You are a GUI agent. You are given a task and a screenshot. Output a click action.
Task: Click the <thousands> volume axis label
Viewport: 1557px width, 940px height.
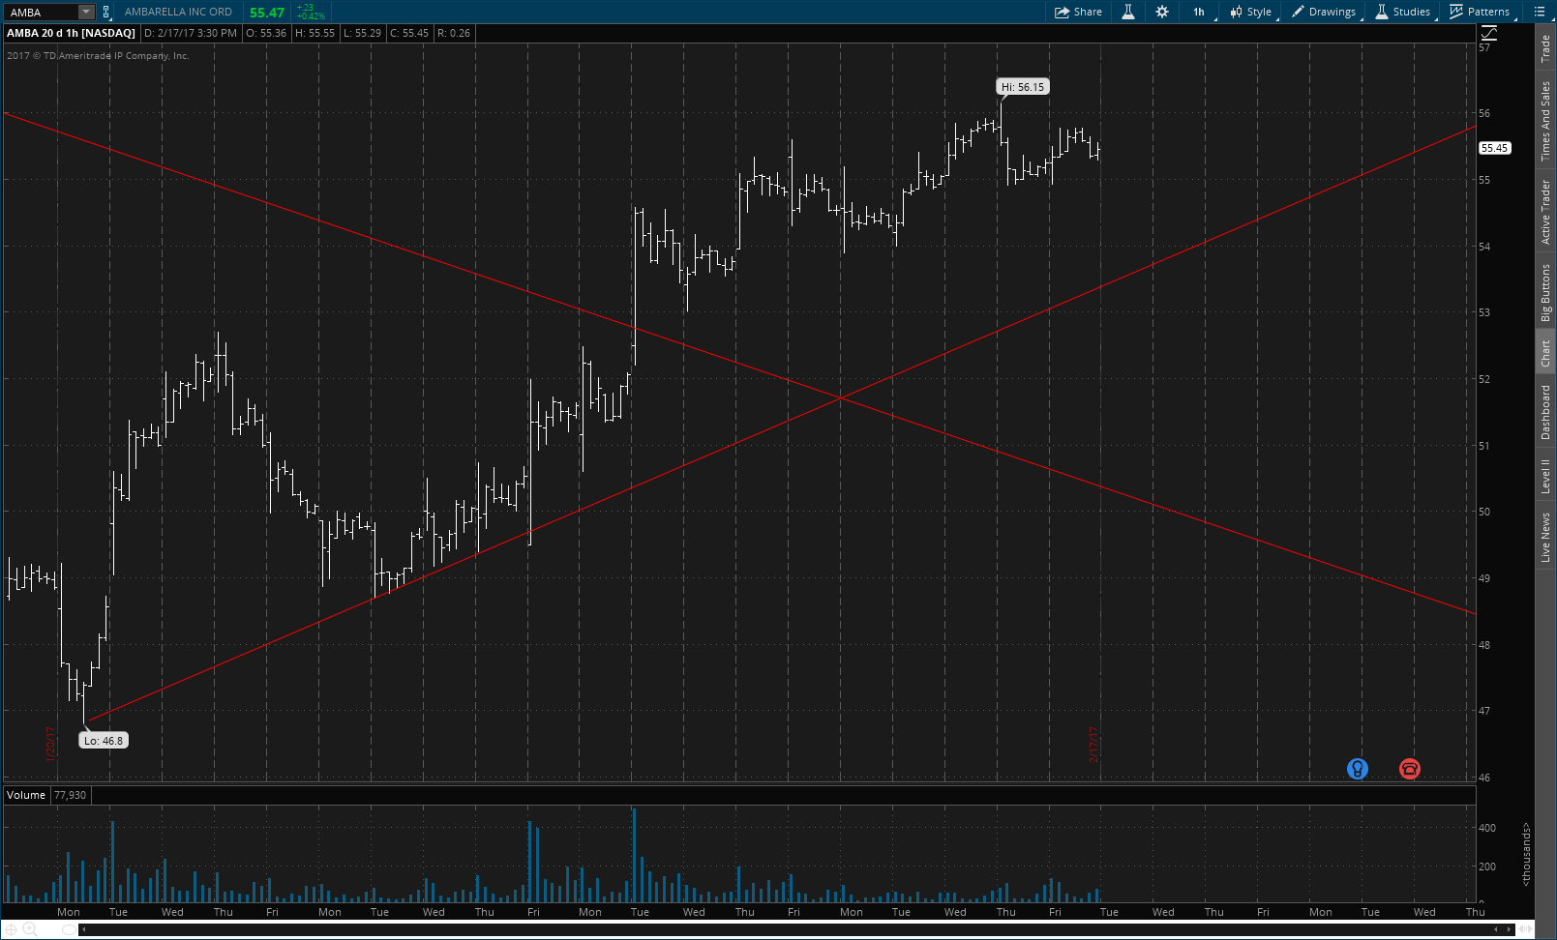(1526, 854)
